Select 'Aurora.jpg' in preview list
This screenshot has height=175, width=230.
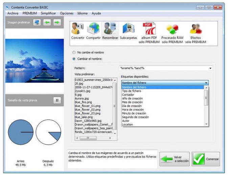[x=82, y=99]
